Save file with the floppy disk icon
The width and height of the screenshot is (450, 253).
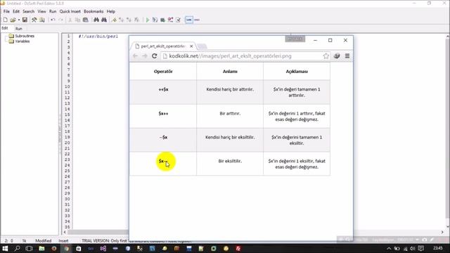point(25,20)
